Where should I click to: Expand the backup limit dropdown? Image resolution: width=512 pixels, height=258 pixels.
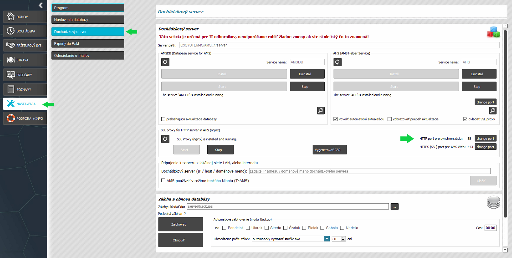coord(327,239)
